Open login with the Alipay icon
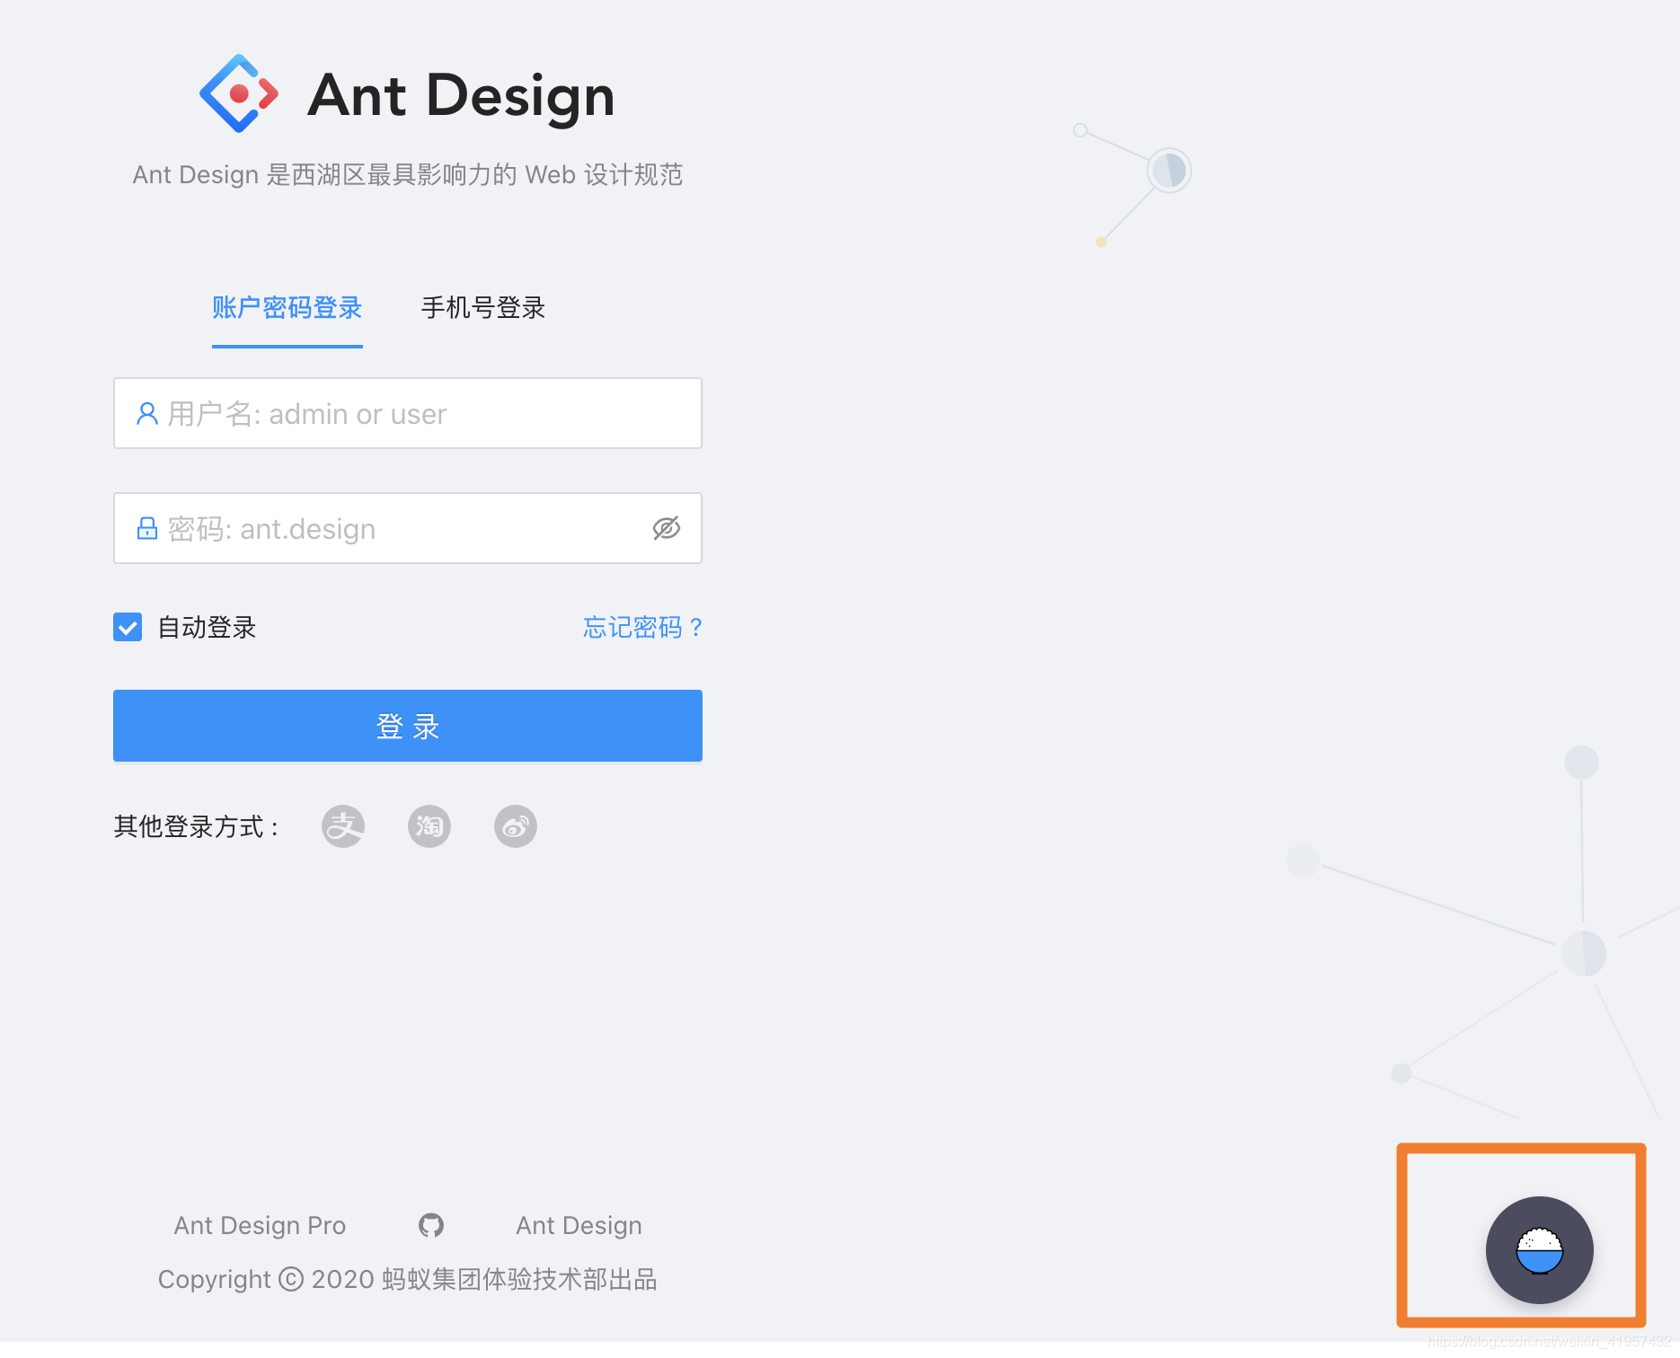 click(342, 826)
